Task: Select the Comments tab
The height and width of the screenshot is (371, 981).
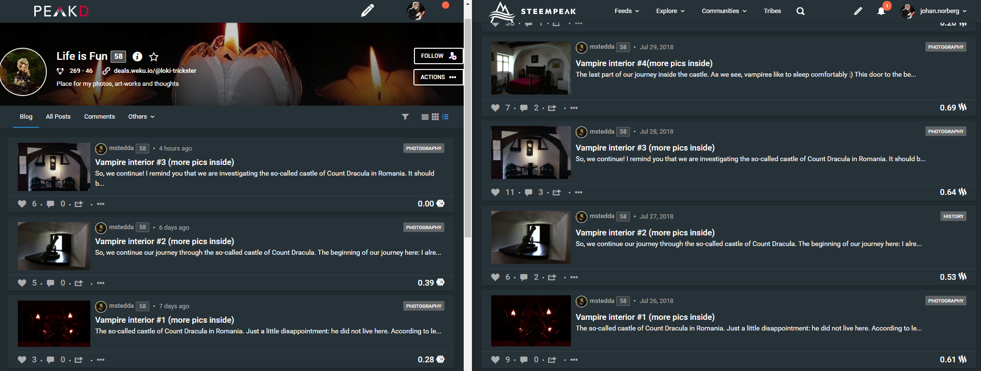Action: (x=100, y=117)
